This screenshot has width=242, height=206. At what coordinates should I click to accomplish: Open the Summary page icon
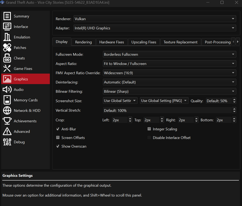click(x=7, y=16)
